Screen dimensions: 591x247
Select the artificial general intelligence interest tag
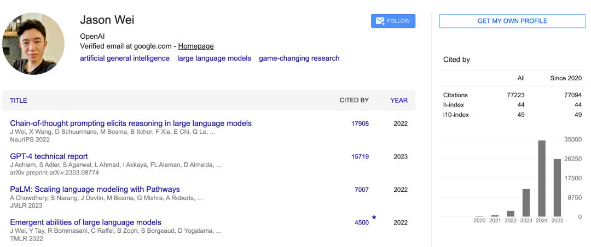(125, 58)
